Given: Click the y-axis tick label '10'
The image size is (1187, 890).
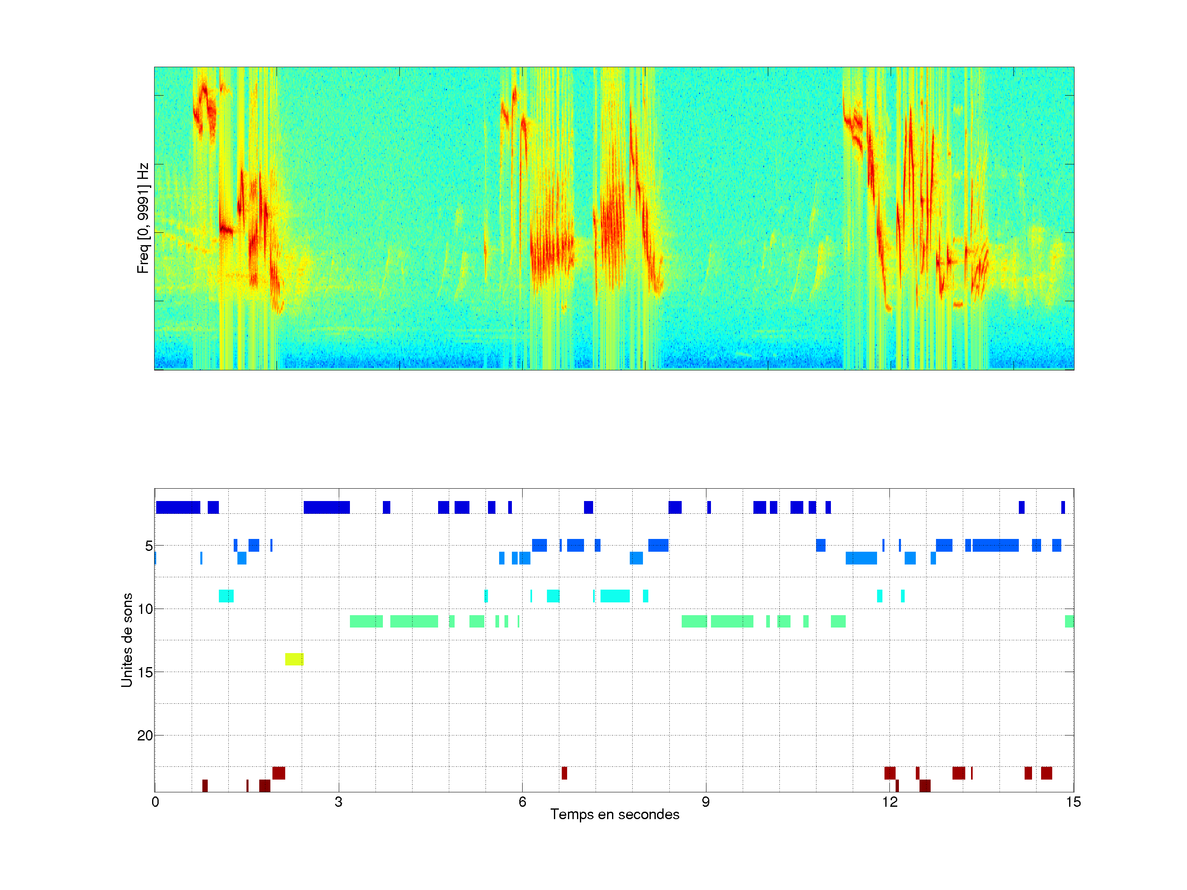Looking at the screenshot, I should point(145,609).
